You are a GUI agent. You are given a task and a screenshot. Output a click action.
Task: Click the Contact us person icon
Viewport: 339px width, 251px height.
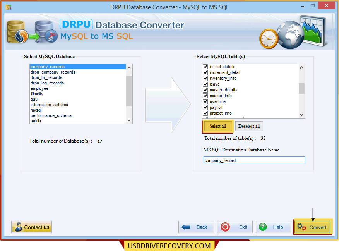(x=19, y=227)
